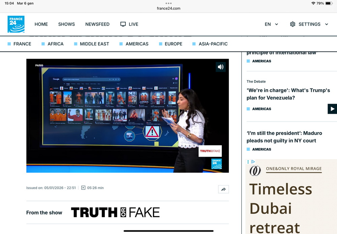
Task: Click the Live TV monitor icon
Action: [x=123, y=24]
